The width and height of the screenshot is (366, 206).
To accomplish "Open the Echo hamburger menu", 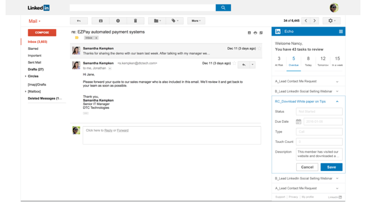I will point(341,32).
